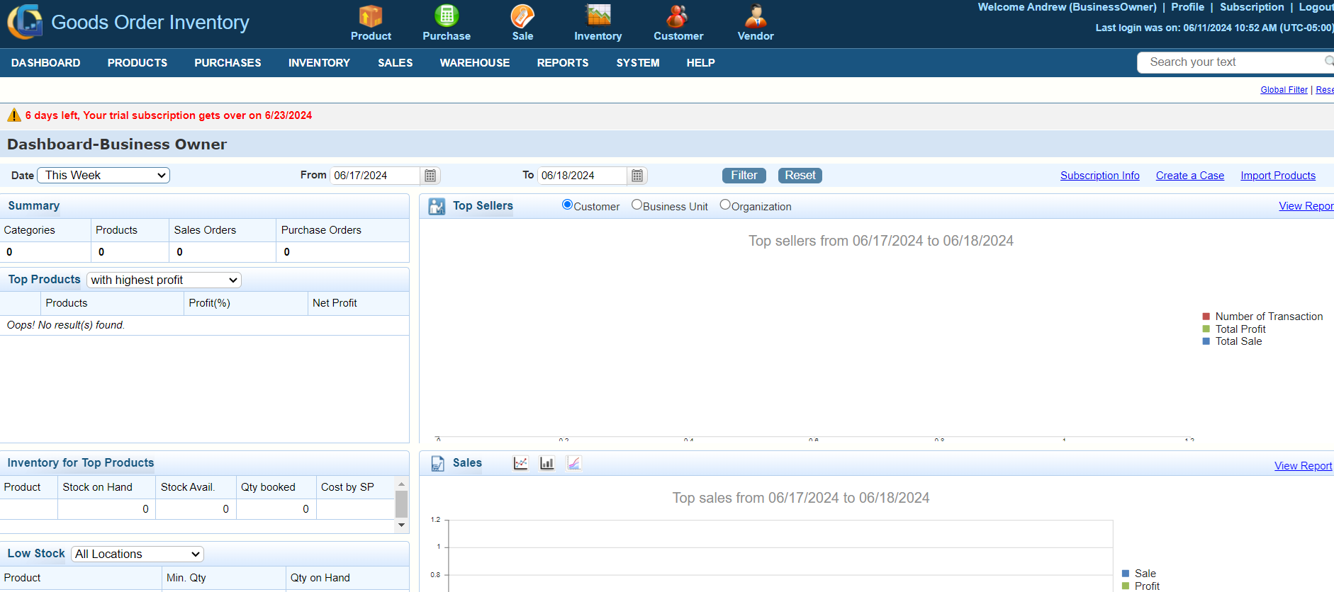Select the Business Unit radio button
Screen dimensions: 1334x592
[637, 205]
